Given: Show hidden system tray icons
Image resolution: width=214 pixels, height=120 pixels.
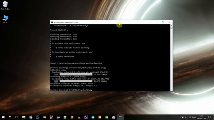Looking at the screenshot, I should [180, 117].
